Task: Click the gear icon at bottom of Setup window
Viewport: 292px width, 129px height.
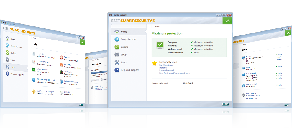Action: 243,95
